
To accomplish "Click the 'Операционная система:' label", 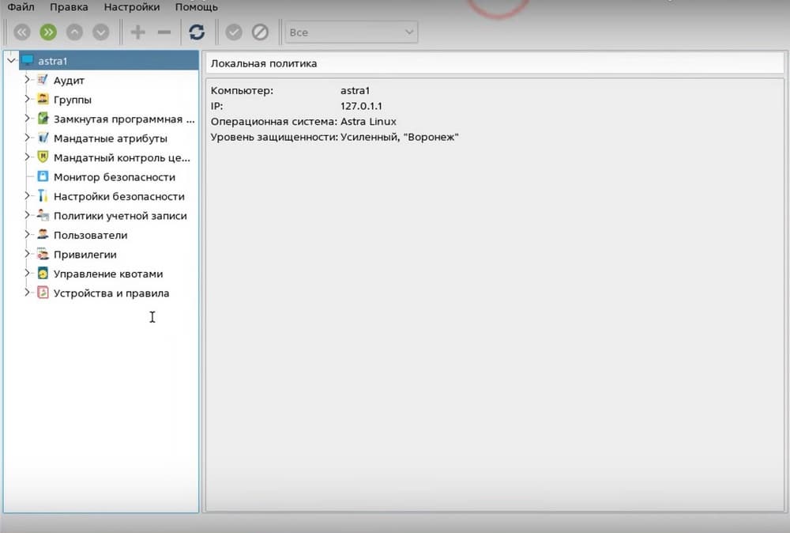I will click(x=274, y=122).
